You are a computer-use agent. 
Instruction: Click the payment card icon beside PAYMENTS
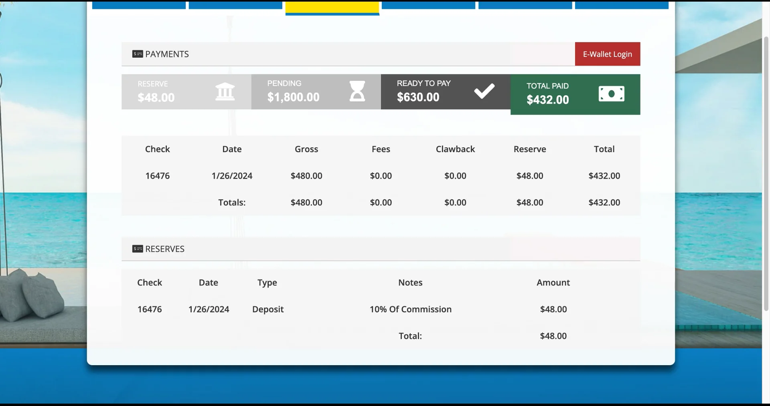138,54
